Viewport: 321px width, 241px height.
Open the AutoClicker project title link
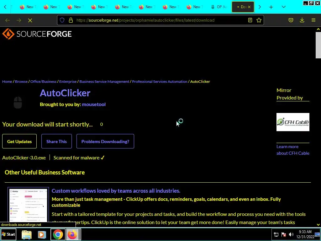[65, 93]
